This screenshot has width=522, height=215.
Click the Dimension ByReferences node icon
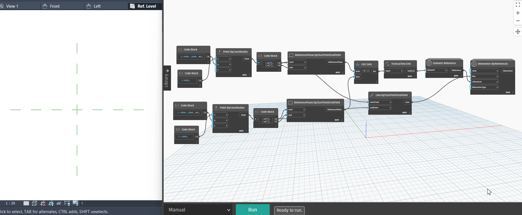coord(474,64)
